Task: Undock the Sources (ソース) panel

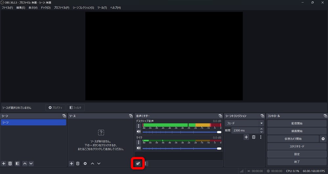Action: pos(131,116)
